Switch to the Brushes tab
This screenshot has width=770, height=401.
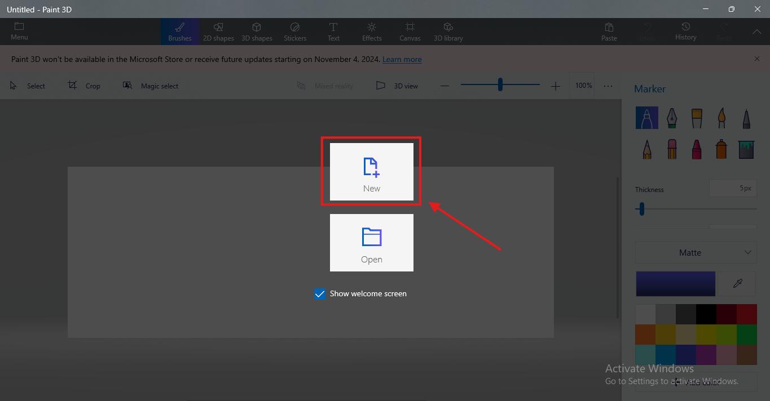[180, 32]
